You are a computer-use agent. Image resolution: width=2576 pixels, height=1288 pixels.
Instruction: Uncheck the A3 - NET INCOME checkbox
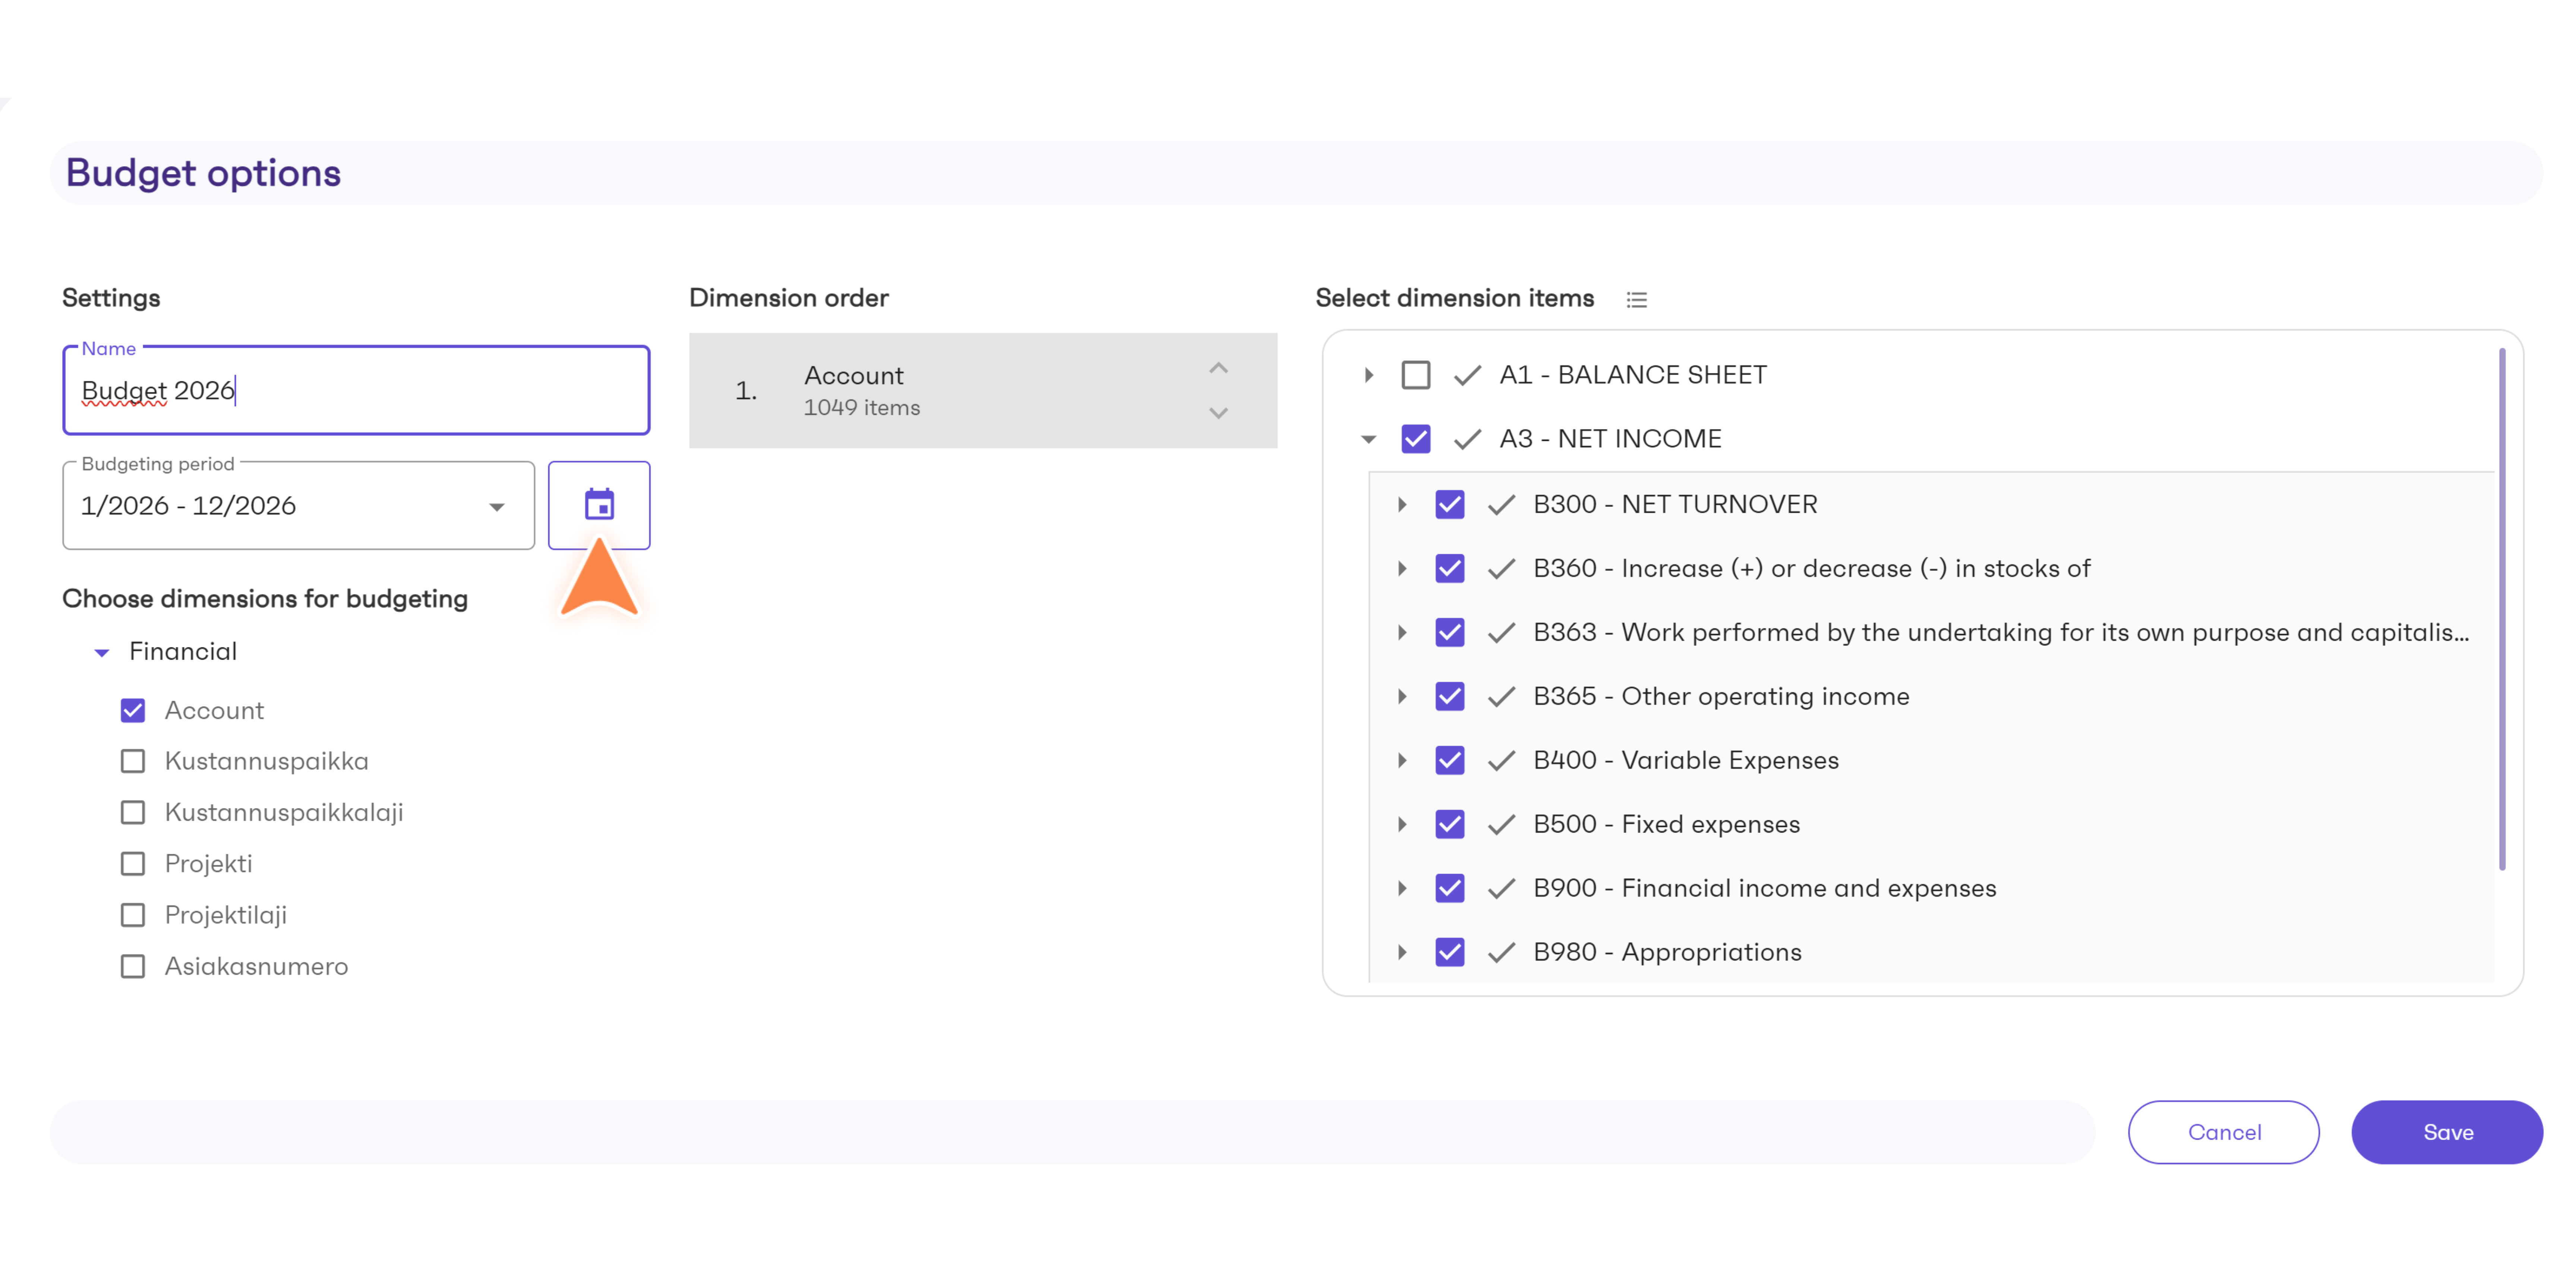coord(1416,439)
